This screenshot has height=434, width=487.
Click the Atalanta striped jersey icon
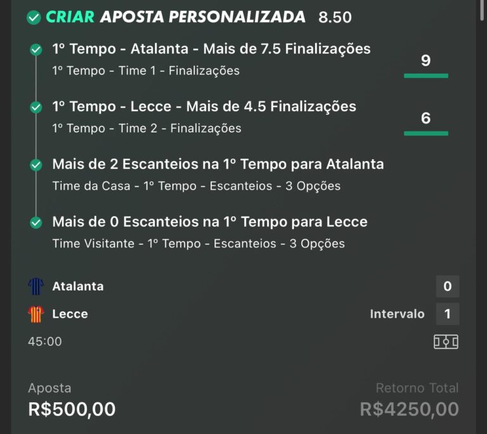point(36,287)
